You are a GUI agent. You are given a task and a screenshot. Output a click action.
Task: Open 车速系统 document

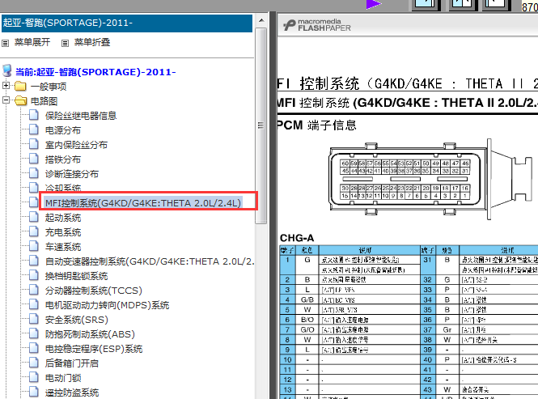(63, 247)
